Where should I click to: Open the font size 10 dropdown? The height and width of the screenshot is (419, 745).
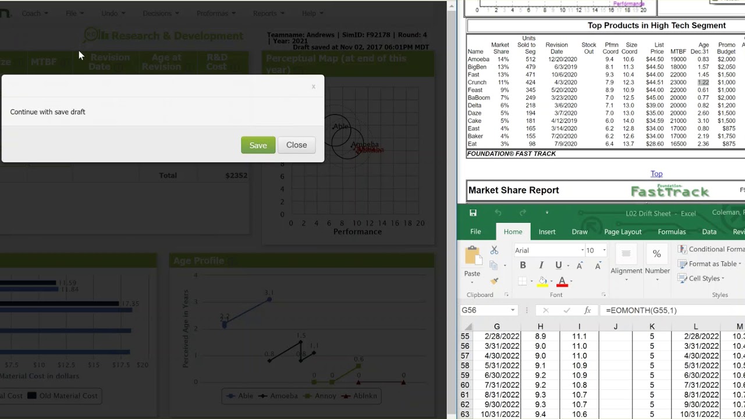(x=604, y=250)
